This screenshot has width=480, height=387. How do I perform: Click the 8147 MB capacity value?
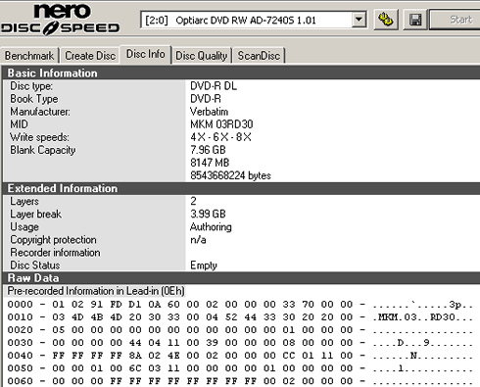click(x=210, y=163)
